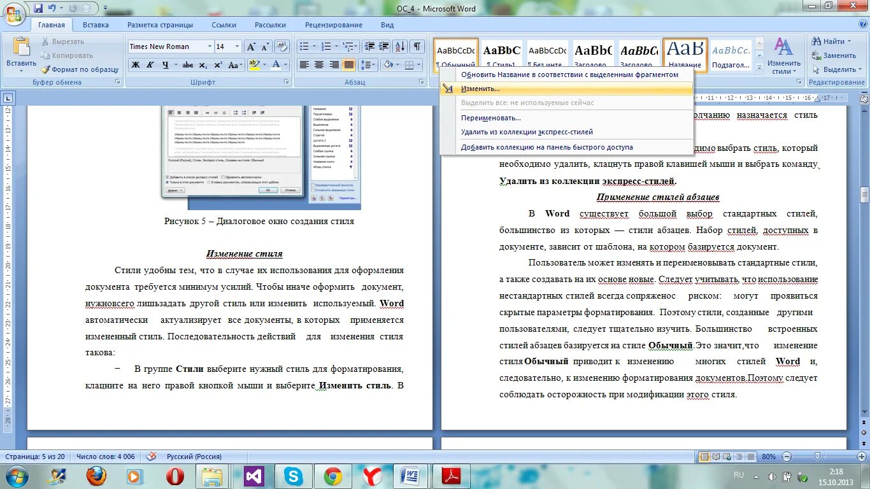Open Times New Roman font dropdown

coord(210,46)
